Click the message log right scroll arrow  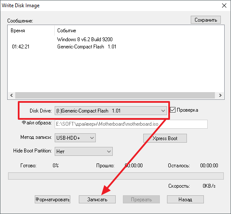(x=220, y=96)
